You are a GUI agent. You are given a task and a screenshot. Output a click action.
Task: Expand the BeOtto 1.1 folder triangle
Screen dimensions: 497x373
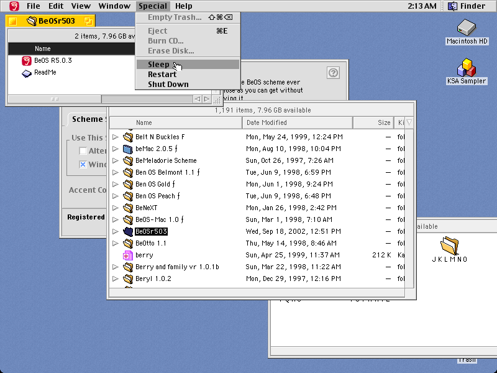click(116, 243)
